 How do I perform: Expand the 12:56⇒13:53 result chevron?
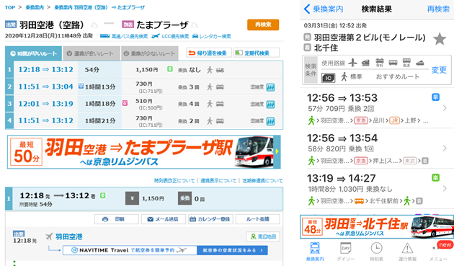click(x=445, y=108)
